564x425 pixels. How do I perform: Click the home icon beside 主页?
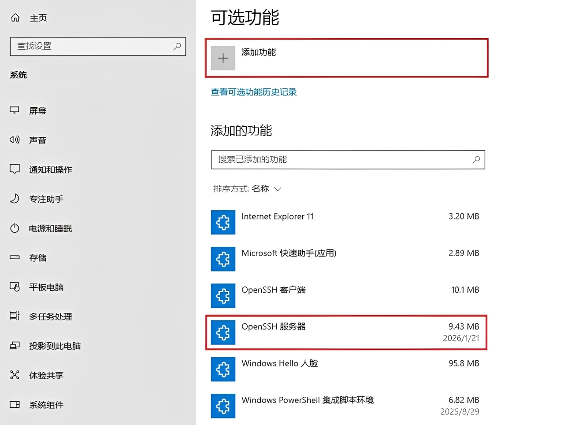tap(15, 17)
